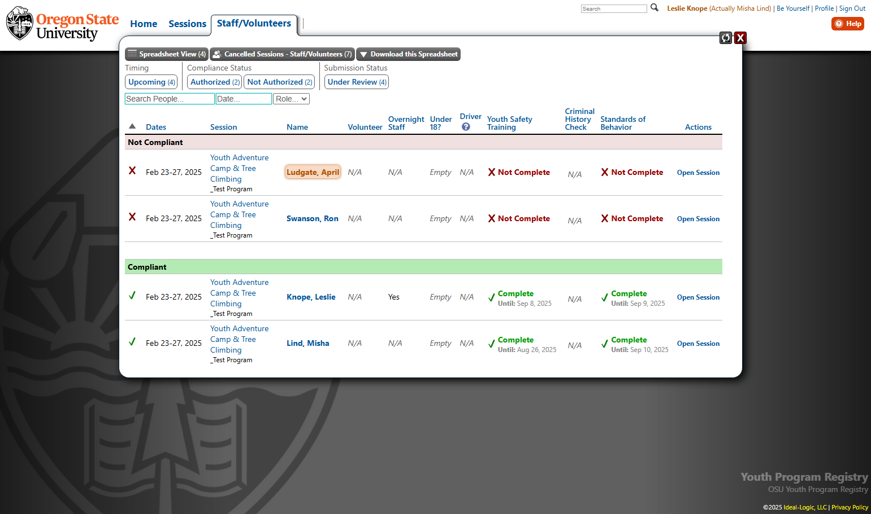Open the Privacy Policy footer link
This screenshot has width=871, height=514.
[850, 507]
